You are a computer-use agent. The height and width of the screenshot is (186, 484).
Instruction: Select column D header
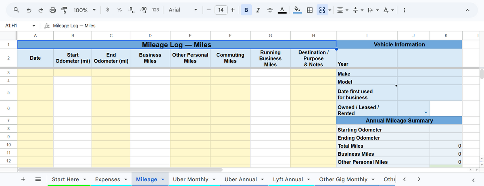[x=150, y=36]
